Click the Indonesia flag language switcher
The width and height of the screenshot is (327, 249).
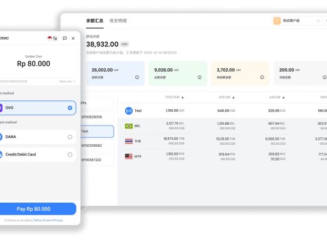point(52,38)
